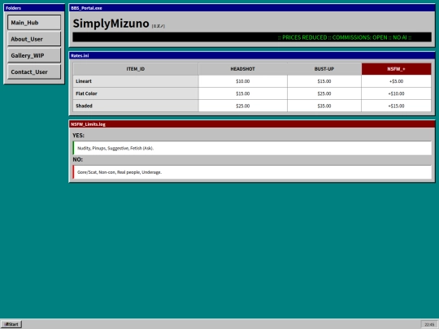Go to Gallery_WIP page
Screen dimensions: 439x329
[34, 55]
